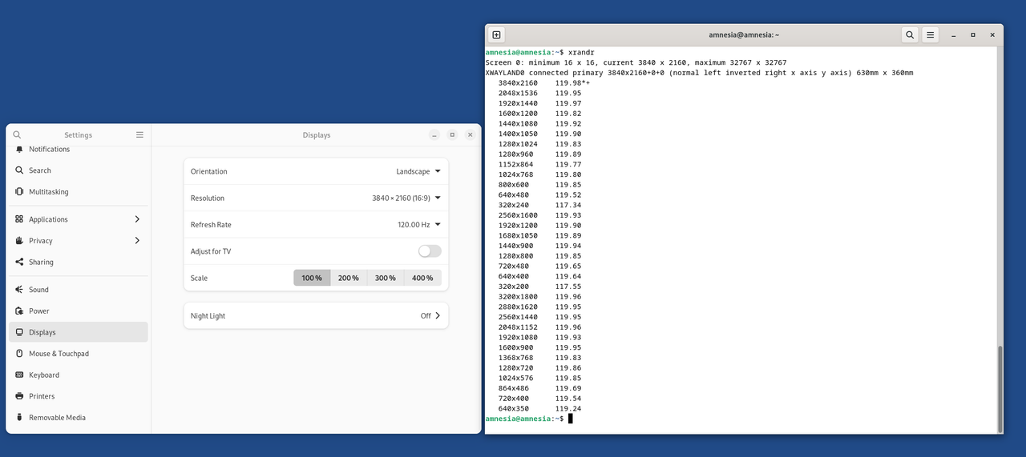Select Sharing in Settings sidebar
Viewport: 1026px width, 457px height.
click(79, 263)
